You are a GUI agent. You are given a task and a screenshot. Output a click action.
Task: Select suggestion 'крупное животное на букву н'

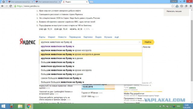point(91,46)
